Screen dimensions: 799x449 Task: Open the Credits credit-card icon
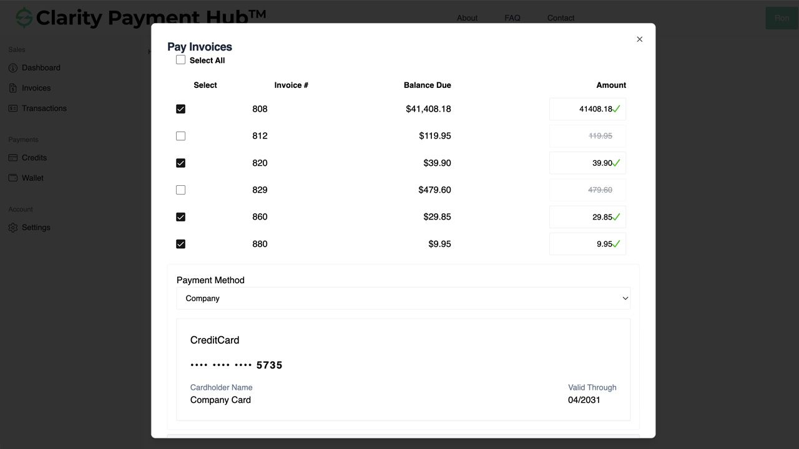(13, 157)
